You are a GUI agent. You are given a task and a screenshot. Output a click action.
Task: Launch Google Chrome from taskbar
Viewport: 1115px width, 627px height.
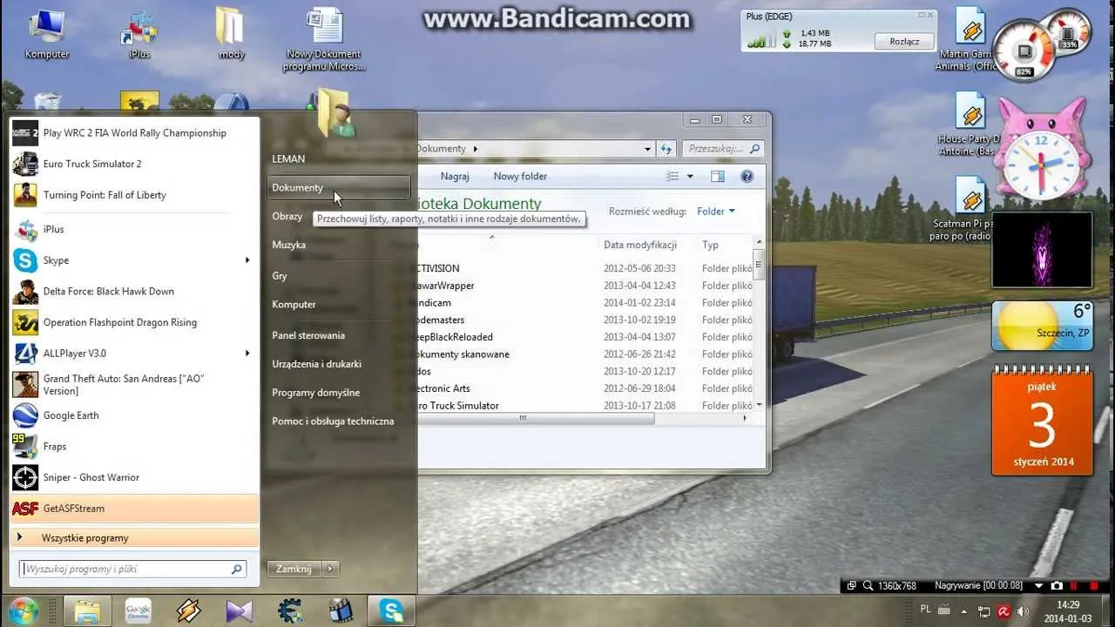tap(138, 610)
